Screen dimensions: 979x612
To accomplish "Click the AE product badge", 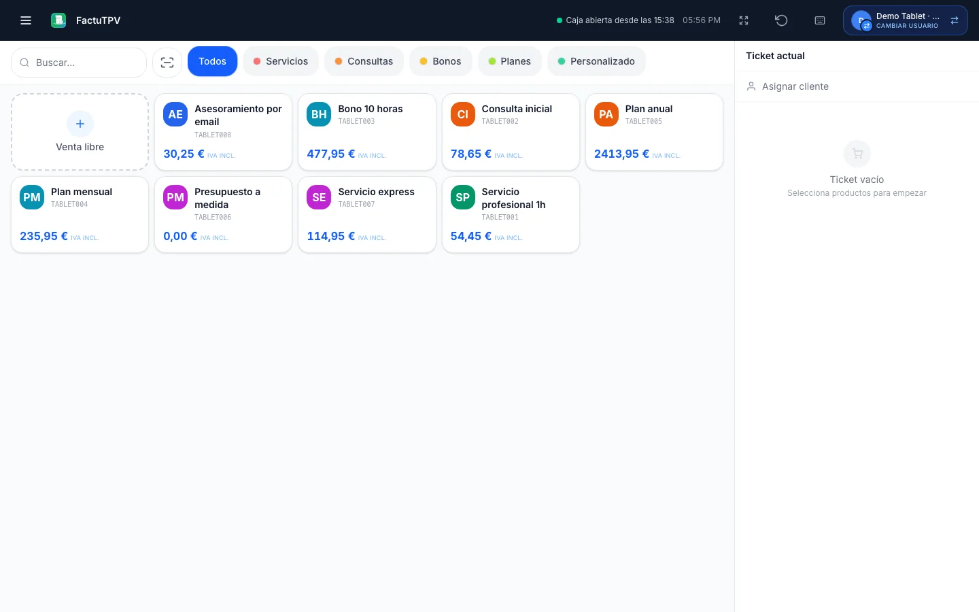I will pos(175,114).
